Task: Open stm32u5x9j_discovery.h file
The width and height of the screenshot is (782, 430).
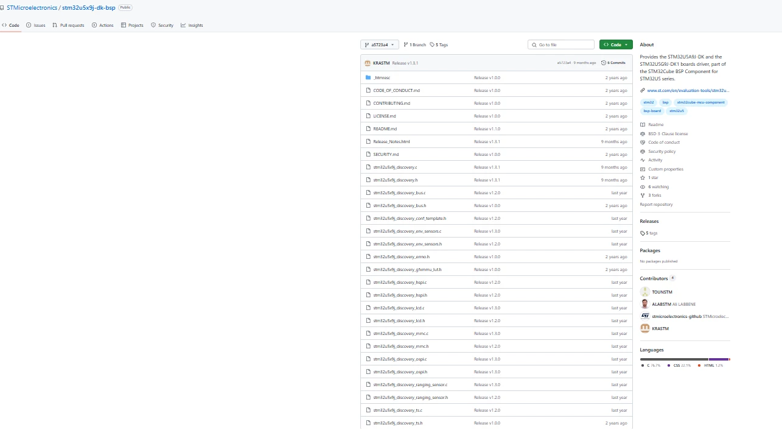Action: click(395, 180)
